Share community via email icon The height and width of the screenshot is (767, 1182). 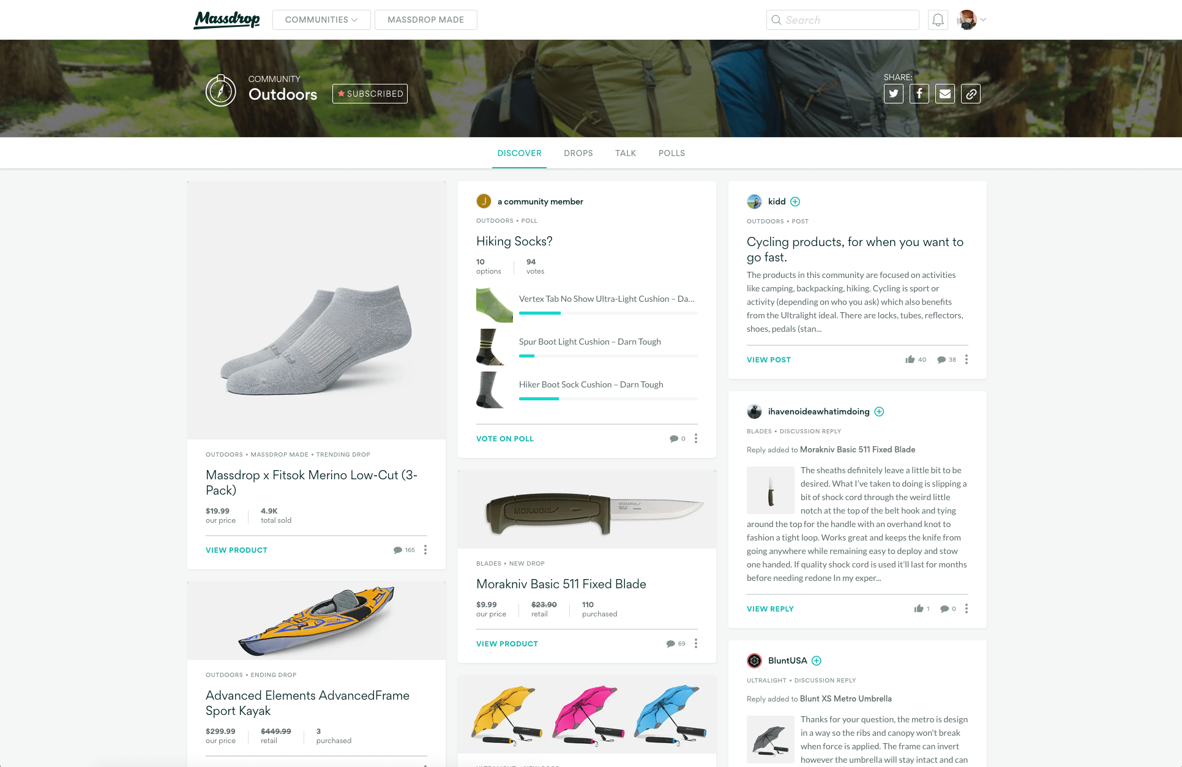pos(945,94)
